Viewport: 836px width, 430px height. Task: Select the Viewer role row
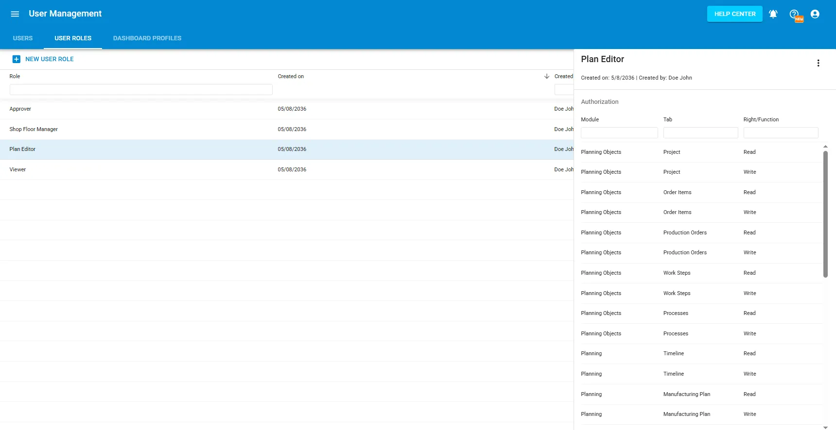pos(287,170)
